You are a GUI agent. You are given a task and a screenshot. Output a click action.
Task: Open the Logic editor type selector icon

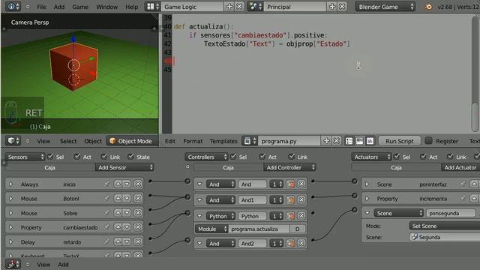[13, 263]
